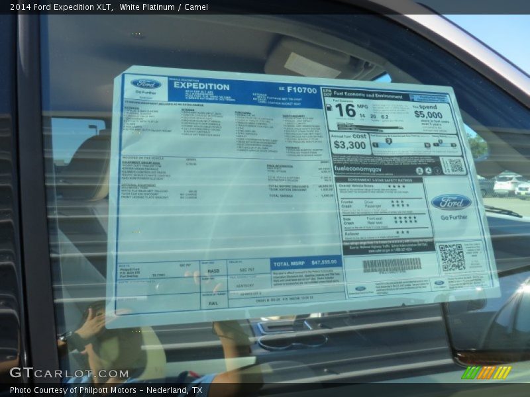The height and width of the screenshot is (397, 530).
Task: Click the QR code beside fueleconomy.gov
Action: pos(452,166)
